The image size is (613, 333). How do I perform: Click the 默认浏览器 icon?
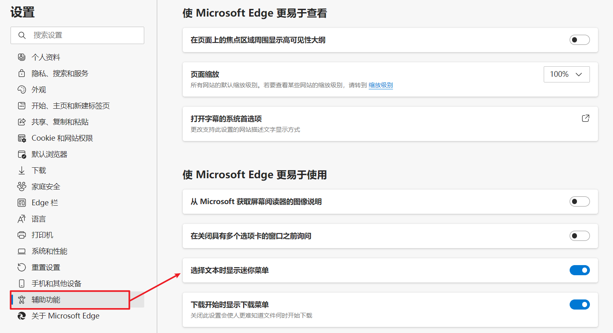(22, 154)
